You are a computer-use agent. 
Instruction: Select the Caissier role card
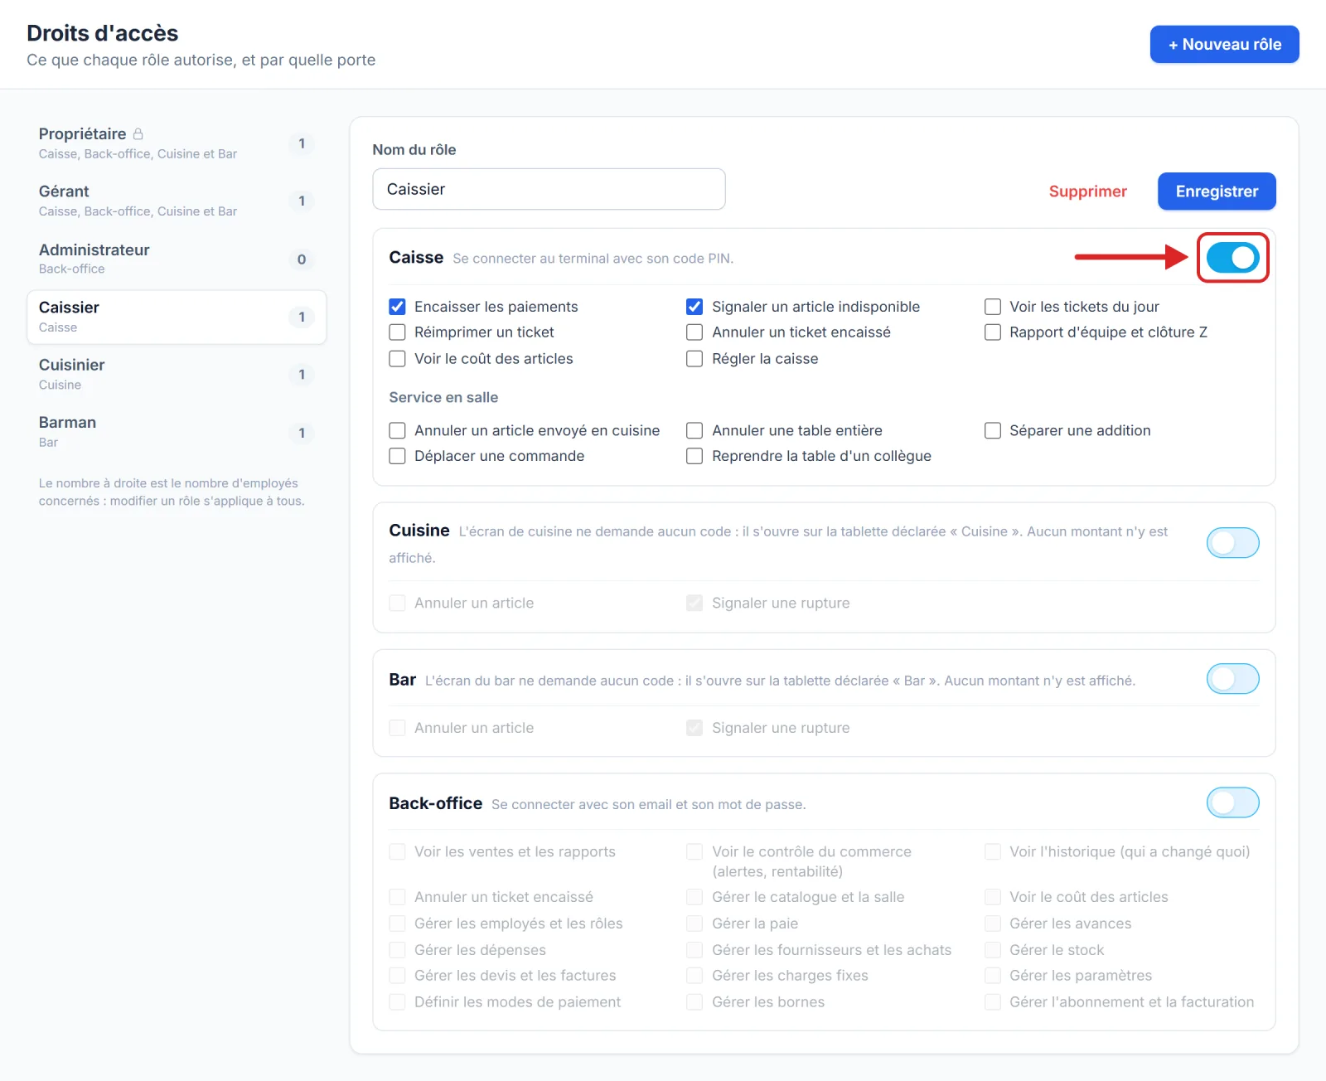[x=177, y=317]
